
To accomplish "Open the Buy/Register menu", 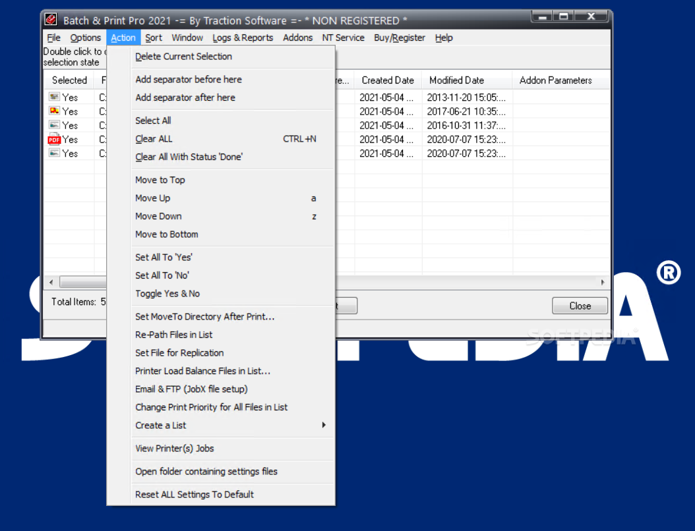I will [400, 38].
